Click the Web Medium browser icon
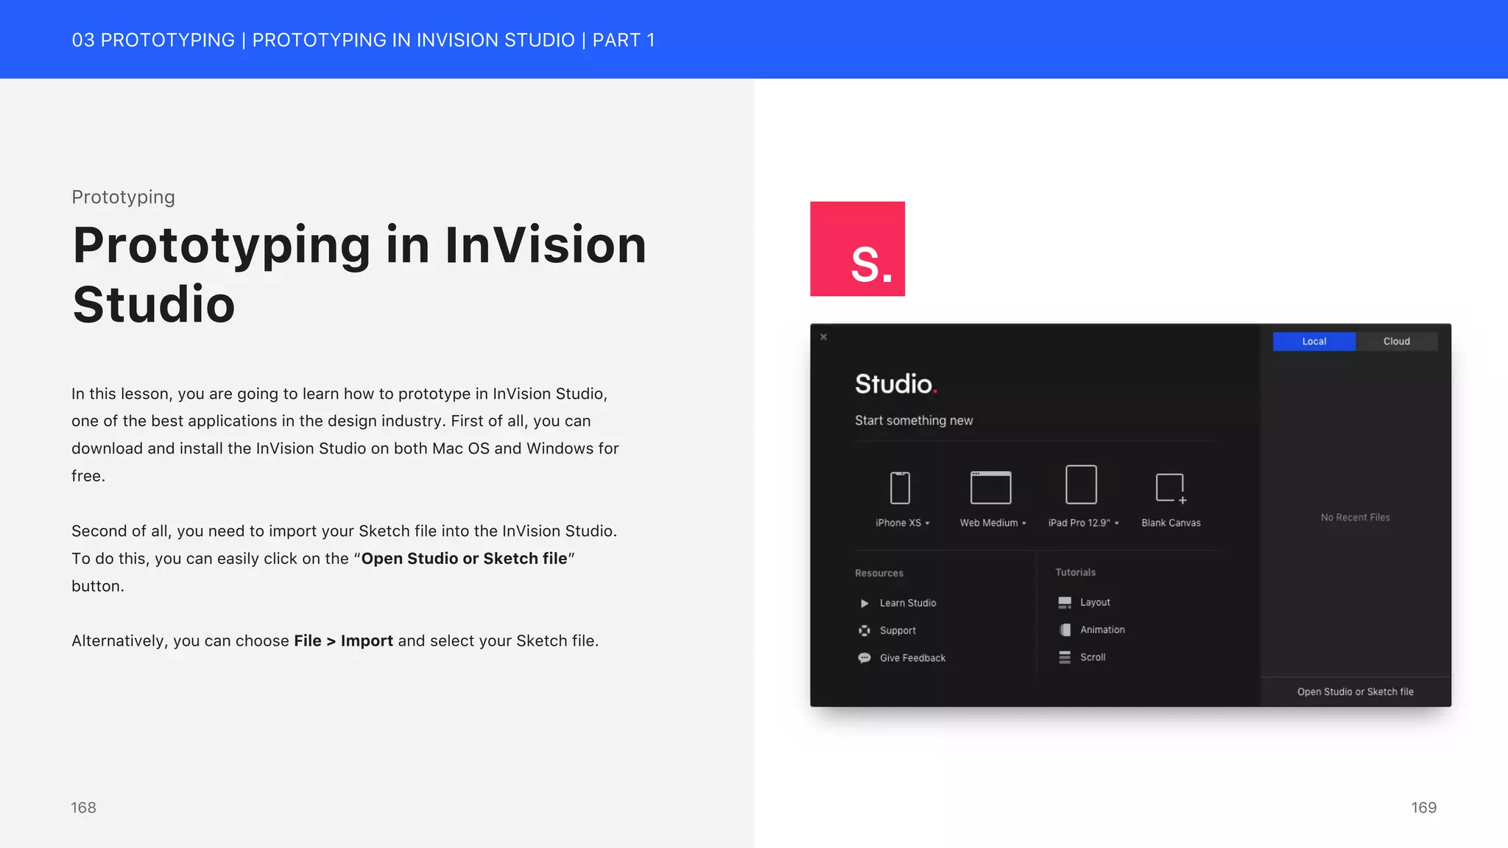This screenshot has width=1508, height=848. point(990,487)
